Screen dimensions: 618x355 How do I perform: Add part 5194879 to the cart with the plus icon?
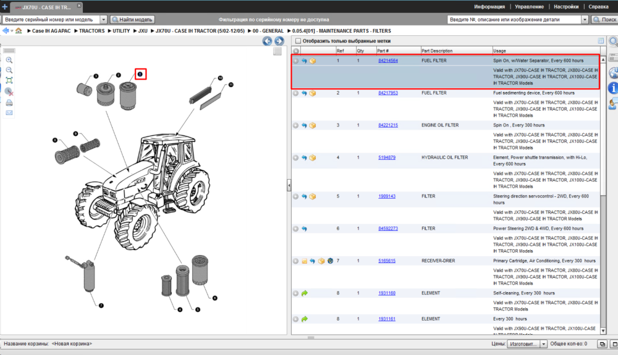pyautogui.click(x=295, y=158)
